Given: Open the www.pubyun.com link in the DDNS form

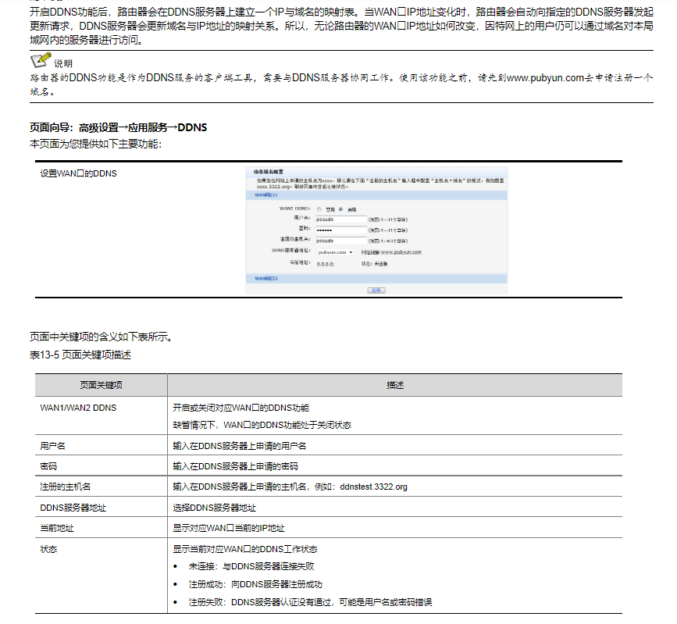Looking at the screenshot, I should click(401, 252).
